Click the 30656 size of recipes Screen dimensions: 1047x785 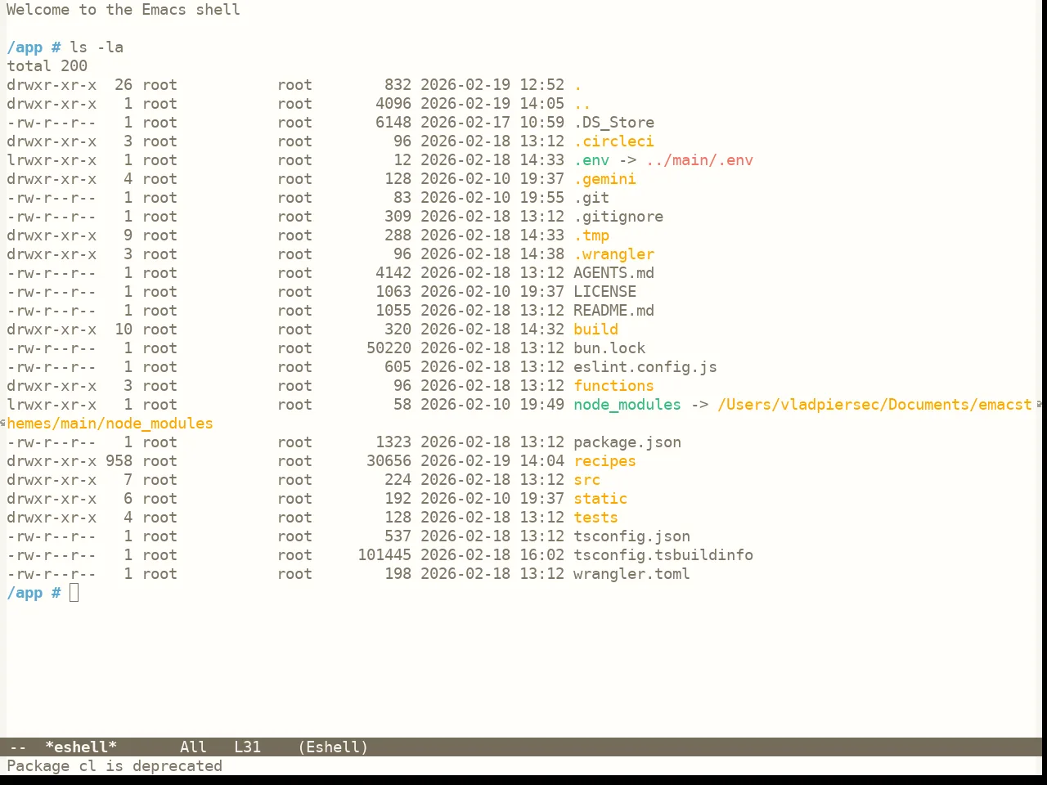tap(389, 461)
